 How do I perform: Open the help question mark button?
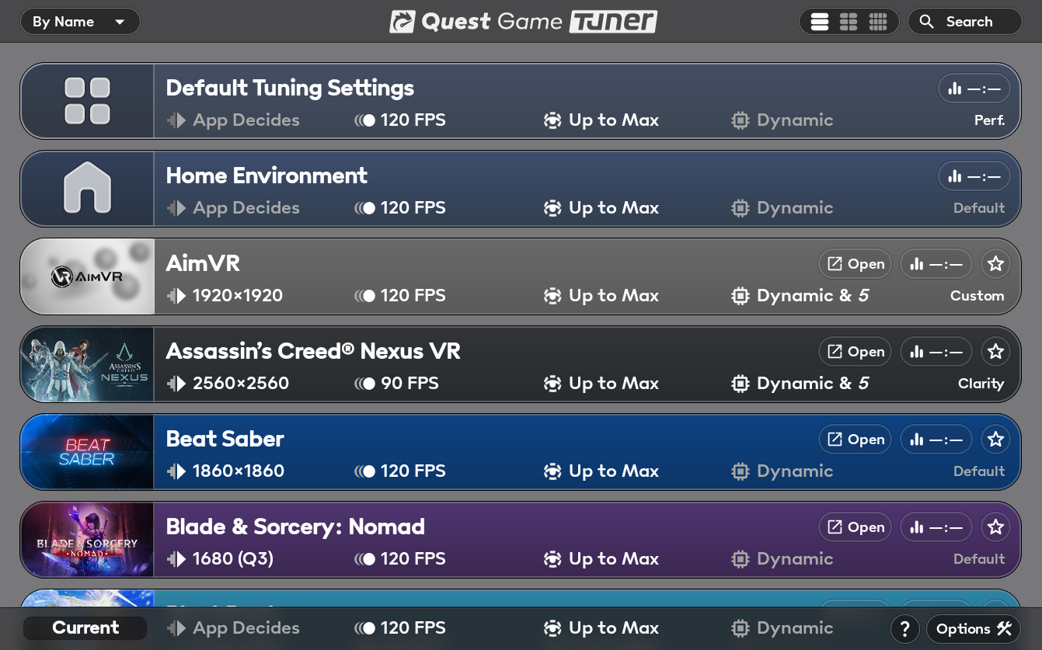[904, 629]
